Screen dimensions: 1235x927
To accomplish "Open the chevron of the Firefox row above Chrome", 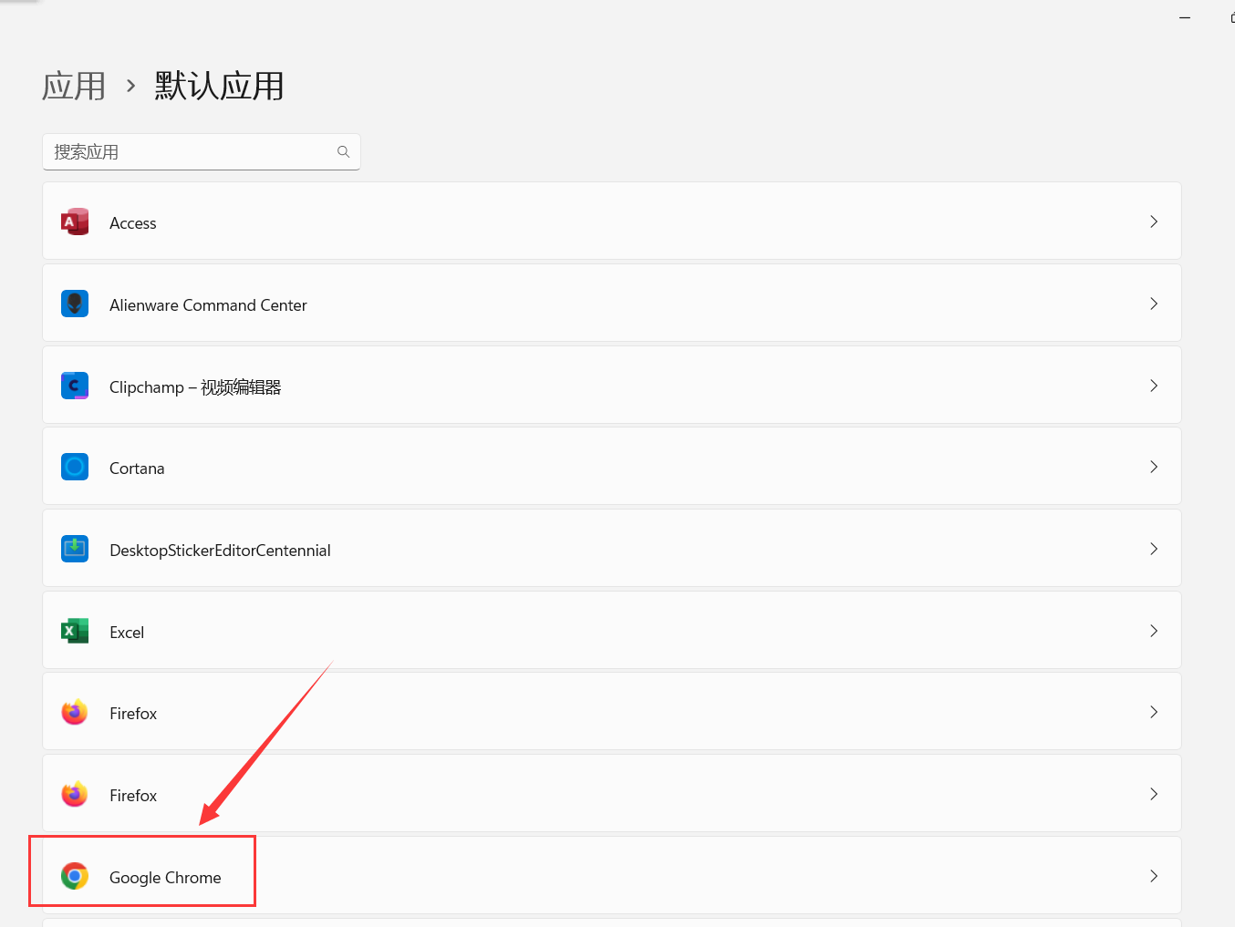I will [x=1154, y=794].
